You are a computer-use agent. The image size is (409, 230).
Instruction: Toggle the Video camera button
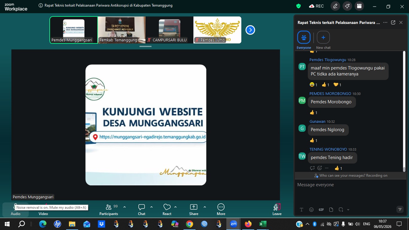43,210
